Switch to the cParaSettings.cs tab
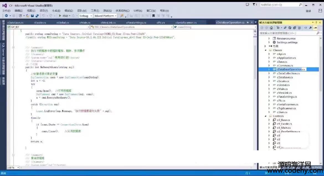 click(136, 22)
